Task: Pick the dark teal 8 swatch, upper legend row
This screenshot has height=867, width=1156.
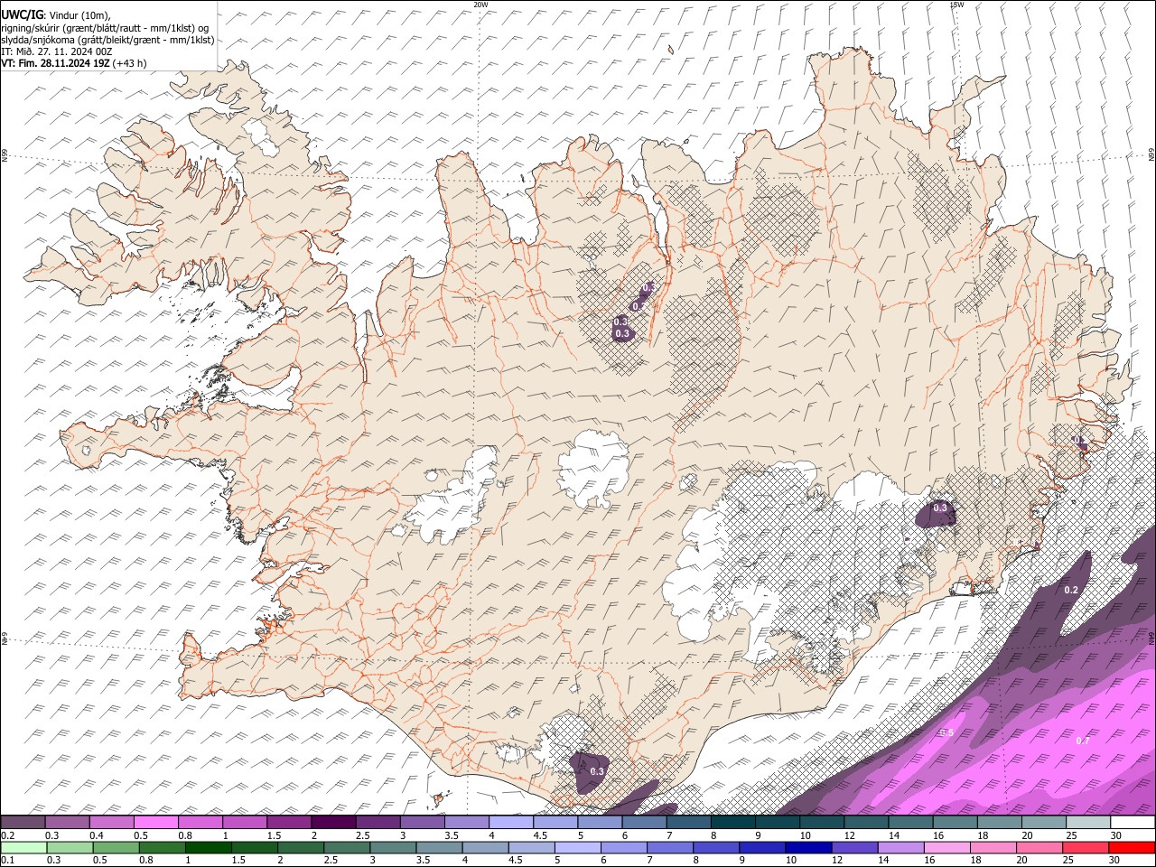Action: pyautogui.click(x=733, y=823)
